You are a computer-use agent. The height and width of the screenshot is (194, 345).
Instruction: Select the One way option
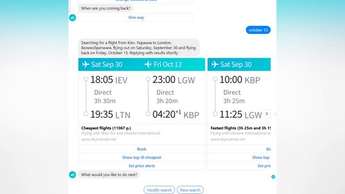tap(136, 17)
